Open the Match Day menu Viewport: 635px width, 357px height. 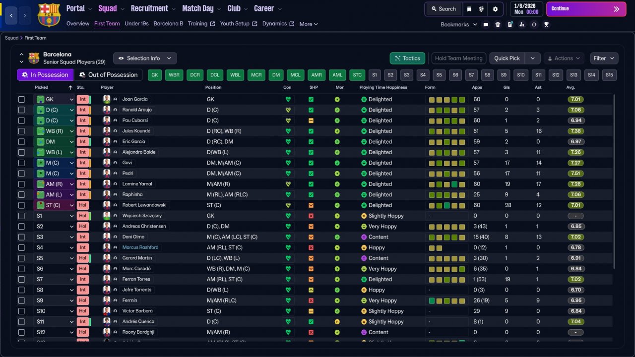tap(202, 8)
